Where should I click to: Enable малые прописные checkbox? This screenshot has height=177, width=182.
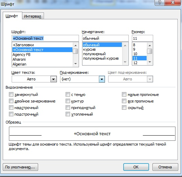[124, 94]
